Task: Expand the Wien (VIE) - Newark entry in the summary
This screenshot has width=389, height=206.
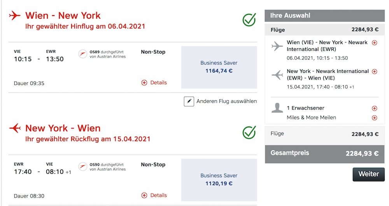Action: [374, 43]
